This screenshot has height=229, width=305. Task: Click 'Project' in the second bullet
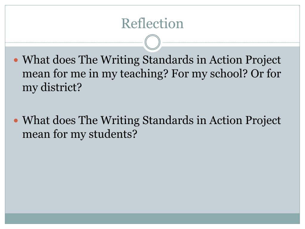pos(263,120)
